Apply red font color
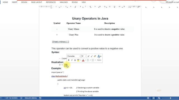This screenshot has height=100, width=179. point(83,60)
